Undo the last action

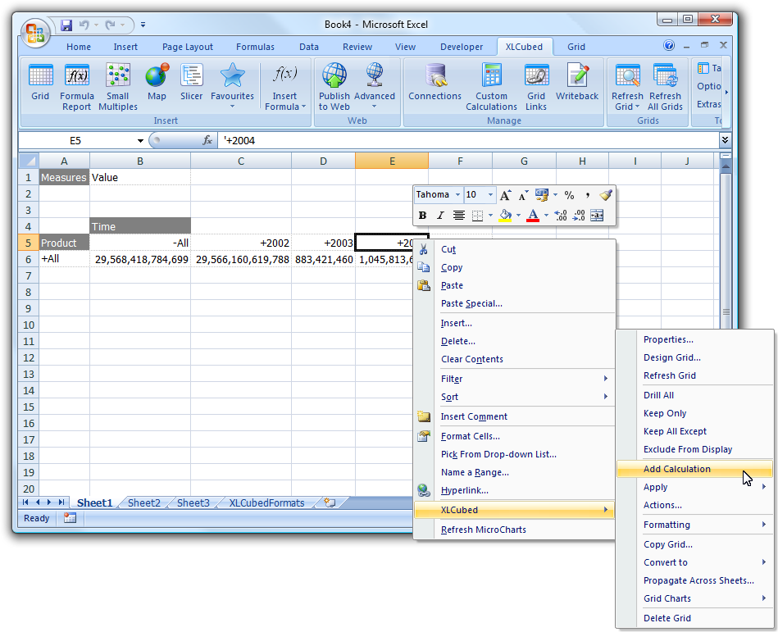pos(84,25)
